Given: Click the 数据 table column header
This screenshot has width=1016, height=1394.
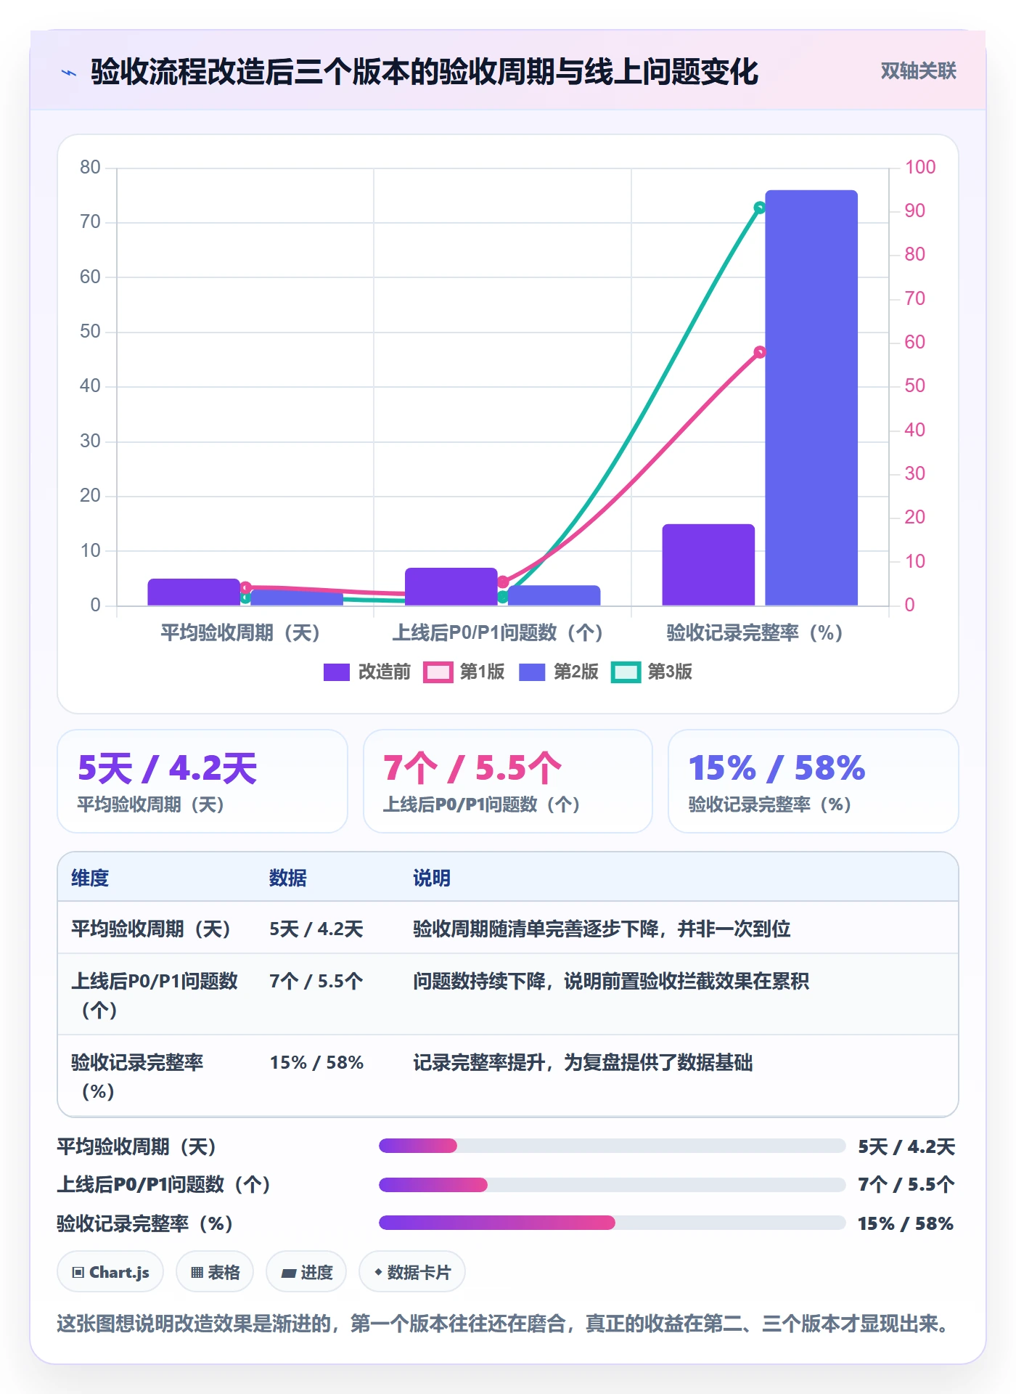Looking at the screenshot, I should pyautogui.click(x=288, y=878).
